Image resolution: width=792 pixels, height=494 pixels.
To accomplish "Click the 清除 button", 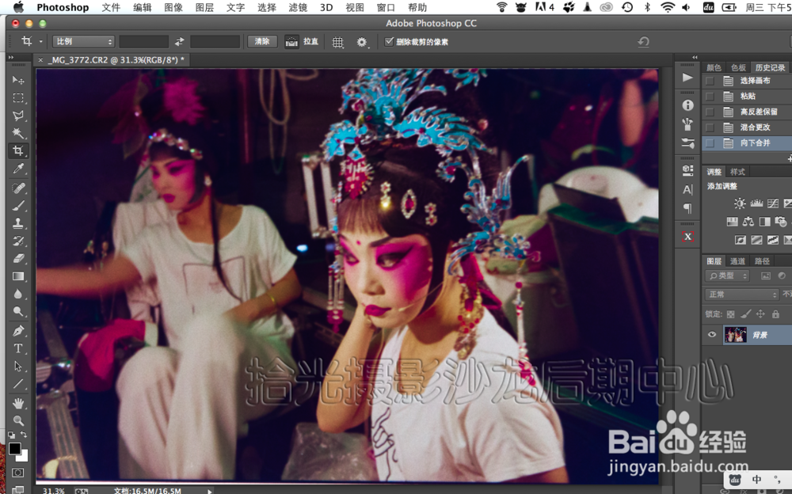I will coord(262,41).
